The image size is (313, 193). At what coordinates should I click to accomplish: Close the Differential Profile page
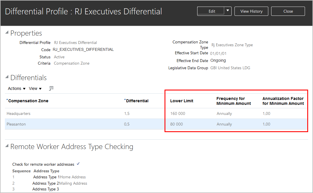click(288, 11)
